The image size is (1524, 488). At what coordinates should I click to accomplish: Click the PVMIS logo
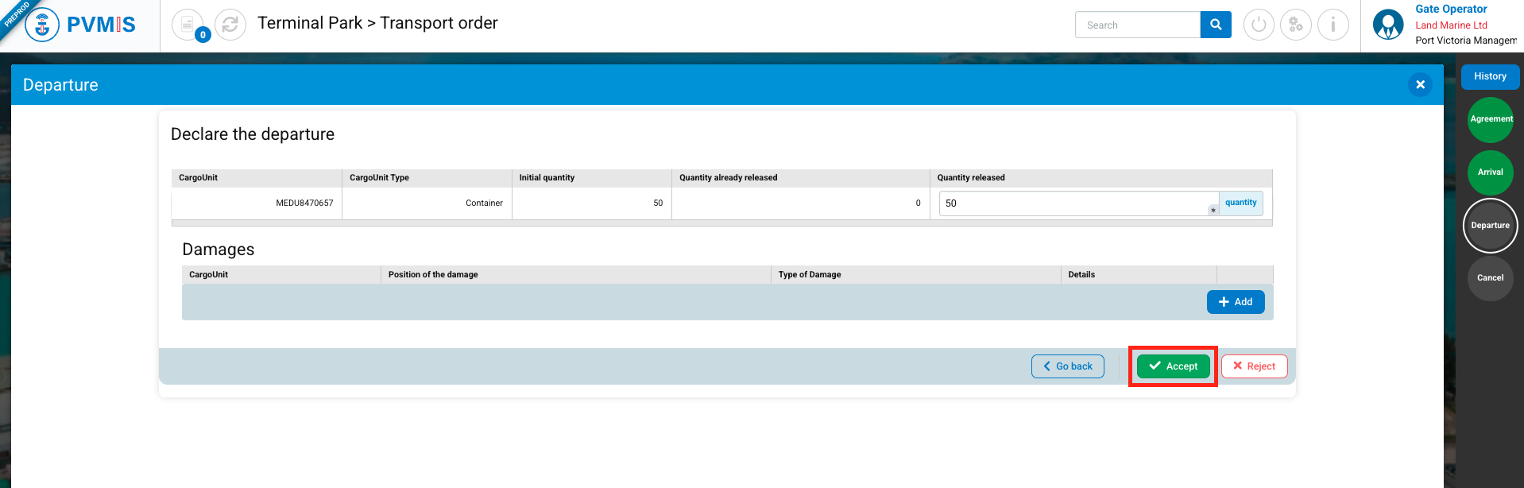tap(80, 25)
